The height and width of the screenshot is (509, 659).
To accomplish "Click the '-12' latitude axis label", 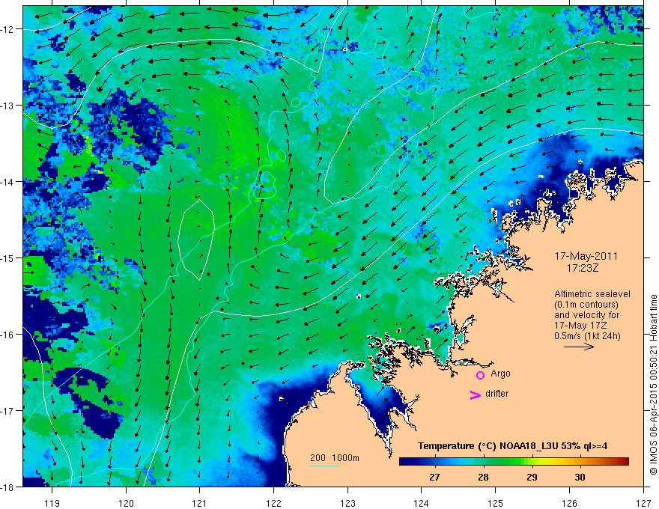I will 9,29.
